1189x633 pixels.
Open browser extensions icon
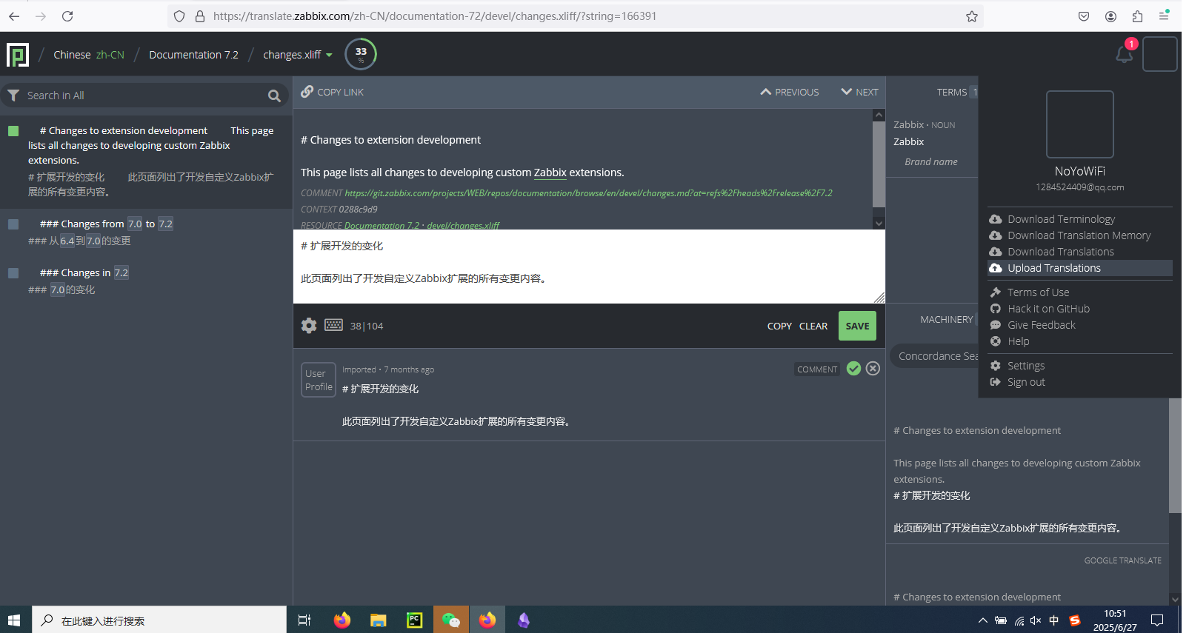(x=1137, y=16)
